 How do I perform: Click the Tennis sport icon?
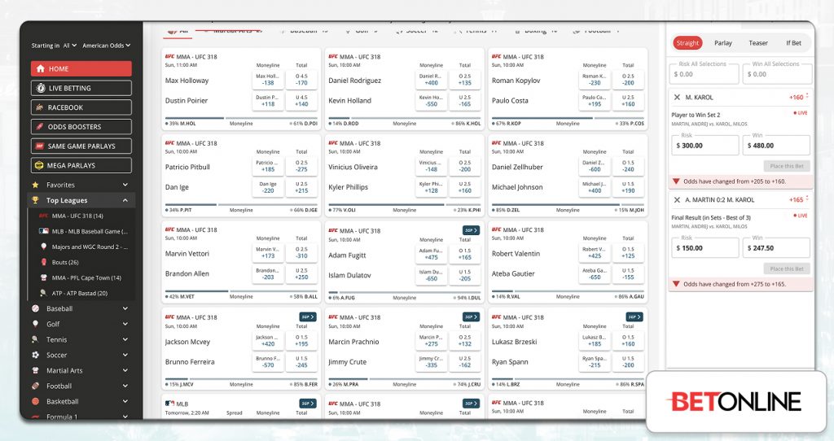(x=36, y=339)
